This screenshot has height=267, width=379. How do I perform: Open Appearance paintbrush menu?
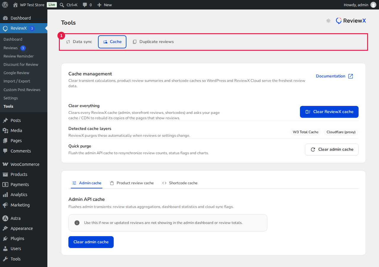[x=5, y=228]
